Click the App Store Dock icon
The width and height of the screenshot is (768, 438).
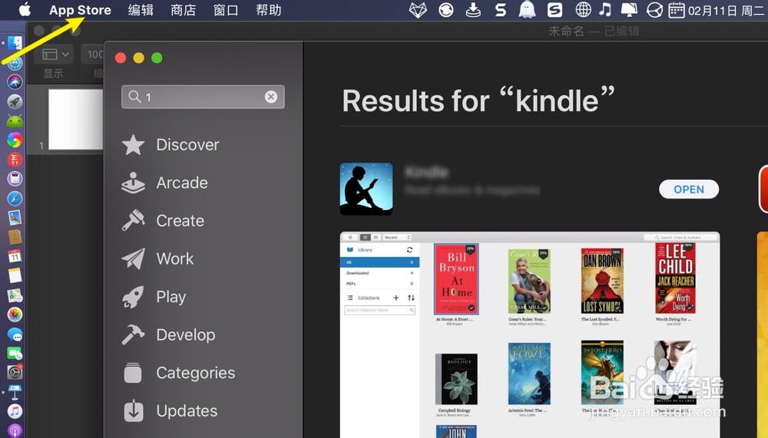coord(15,63)
